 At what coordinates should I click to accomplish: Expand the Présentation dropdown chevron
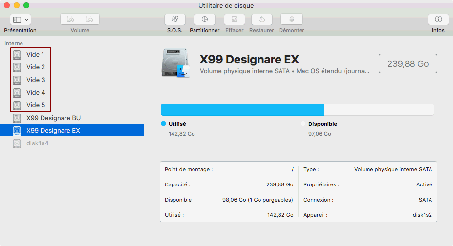coord(26,20)
